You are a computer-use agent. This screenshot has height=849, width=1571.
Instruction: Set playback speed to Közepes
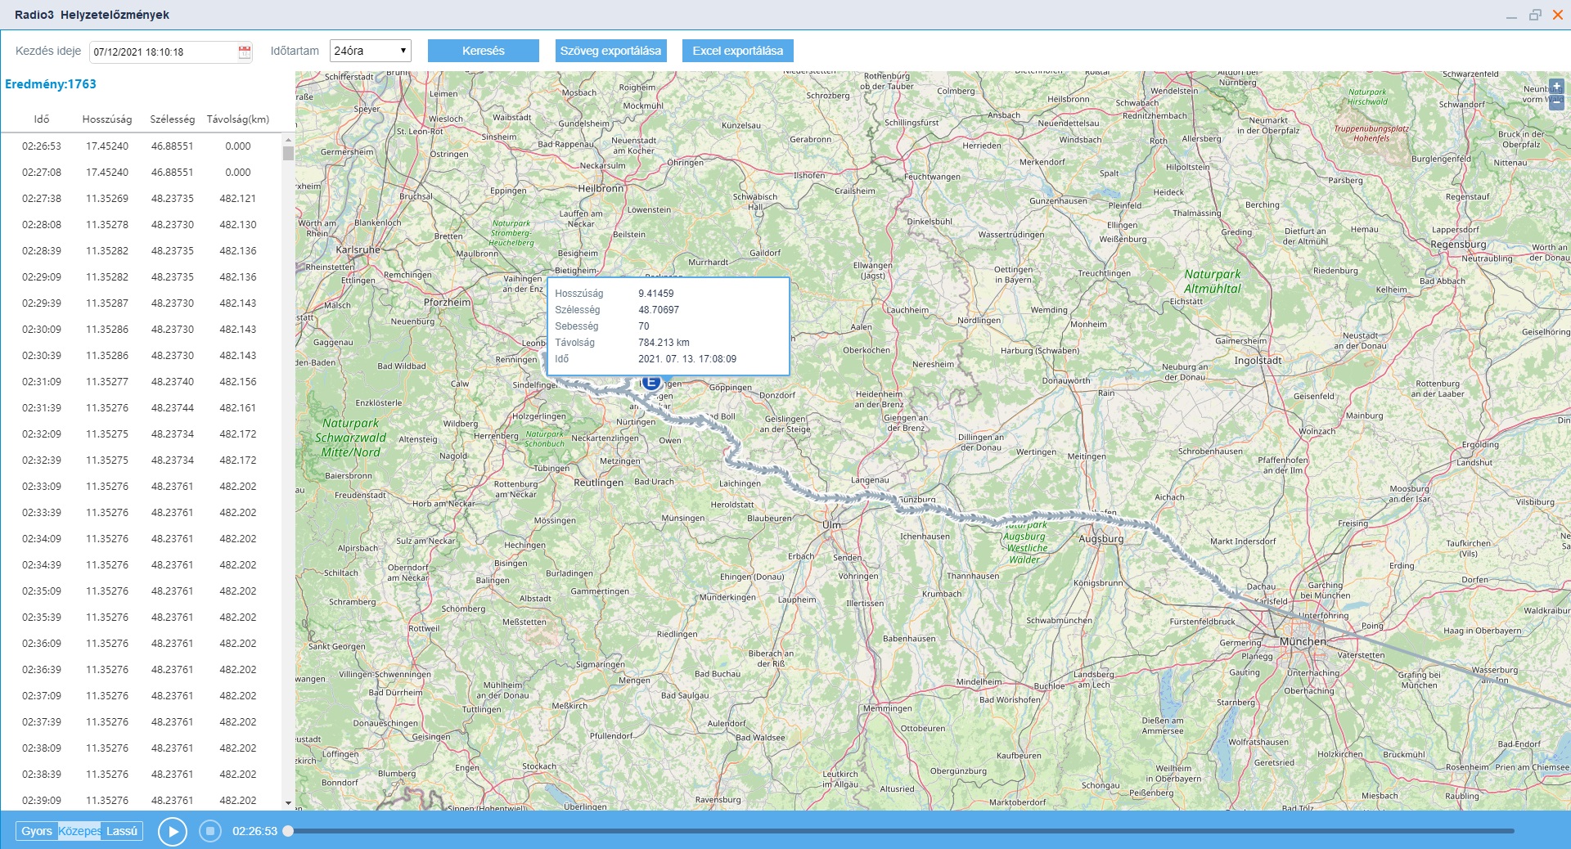click(79, 831)
